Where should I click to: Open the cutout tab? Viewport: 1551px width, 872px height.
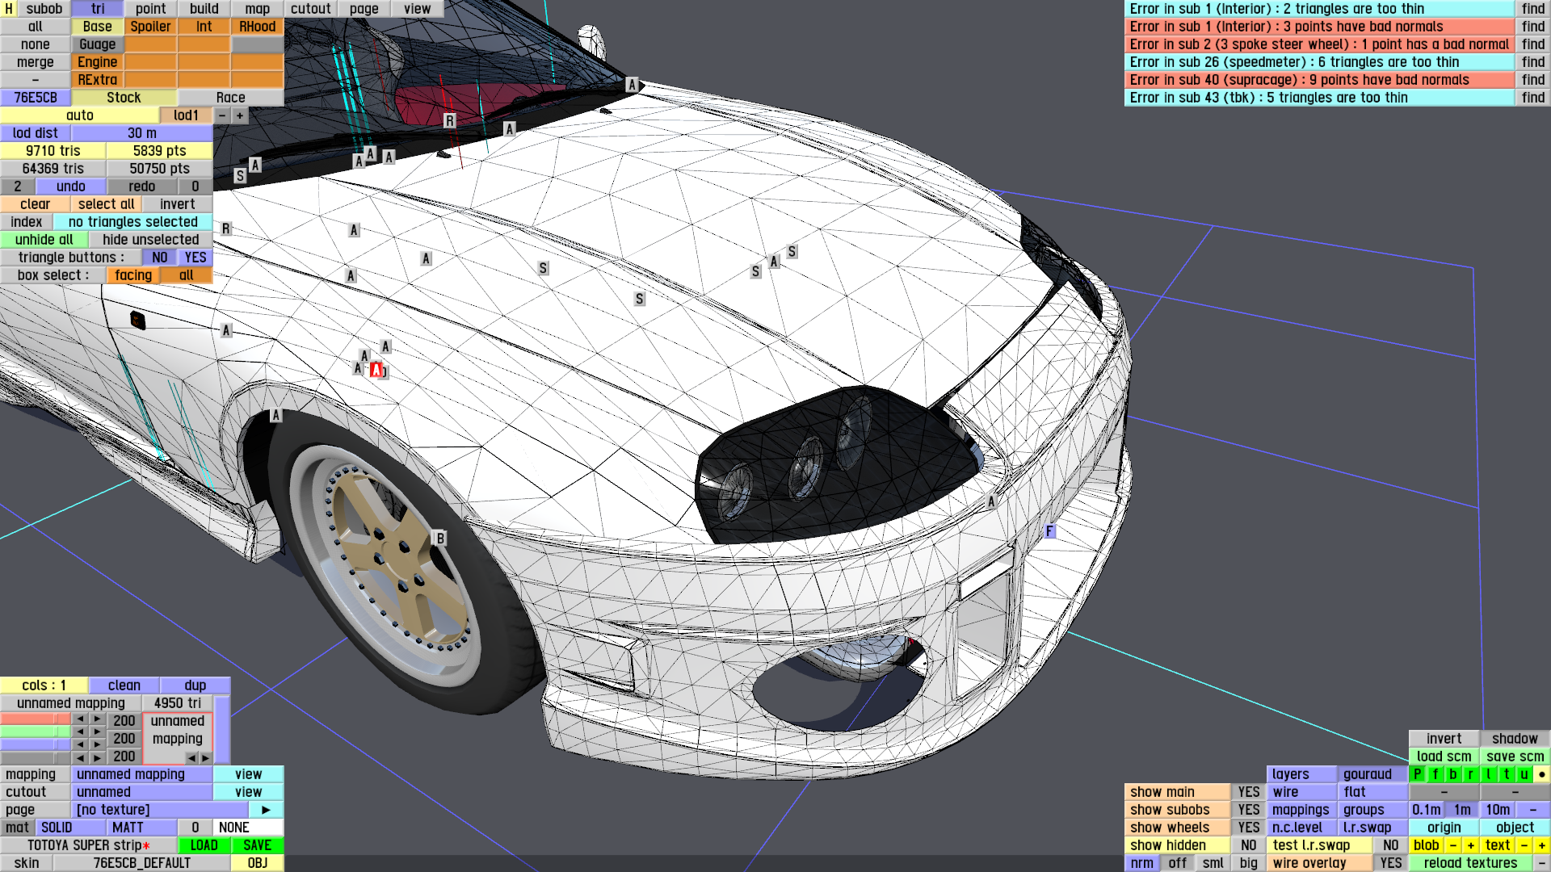click(310, 9)
